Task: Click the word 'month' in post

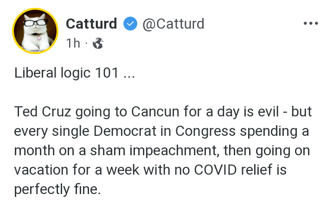Action: tap(34, 151)
